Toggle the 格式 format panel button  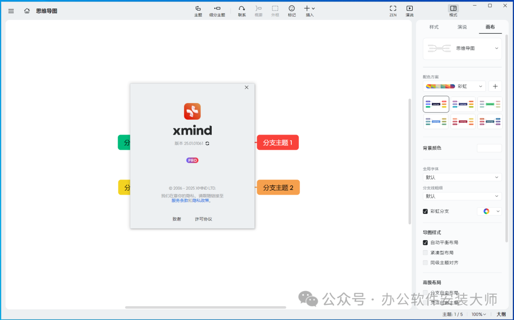(454, 11)
